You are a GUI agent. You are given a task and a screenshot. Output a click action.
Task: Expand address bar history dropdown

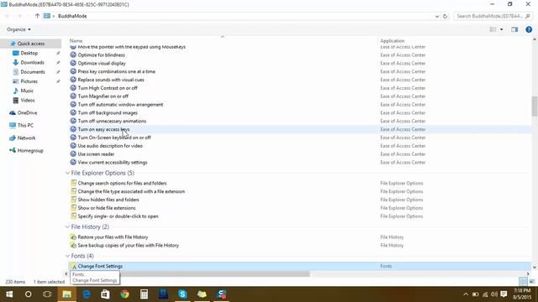click(x=437, y=16)
